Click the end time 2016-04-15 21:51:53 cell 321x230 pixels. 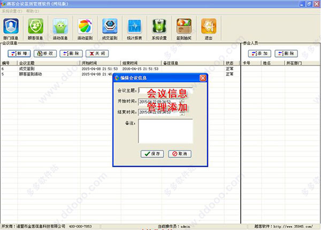pyautogui.click(x=140, y=69)
